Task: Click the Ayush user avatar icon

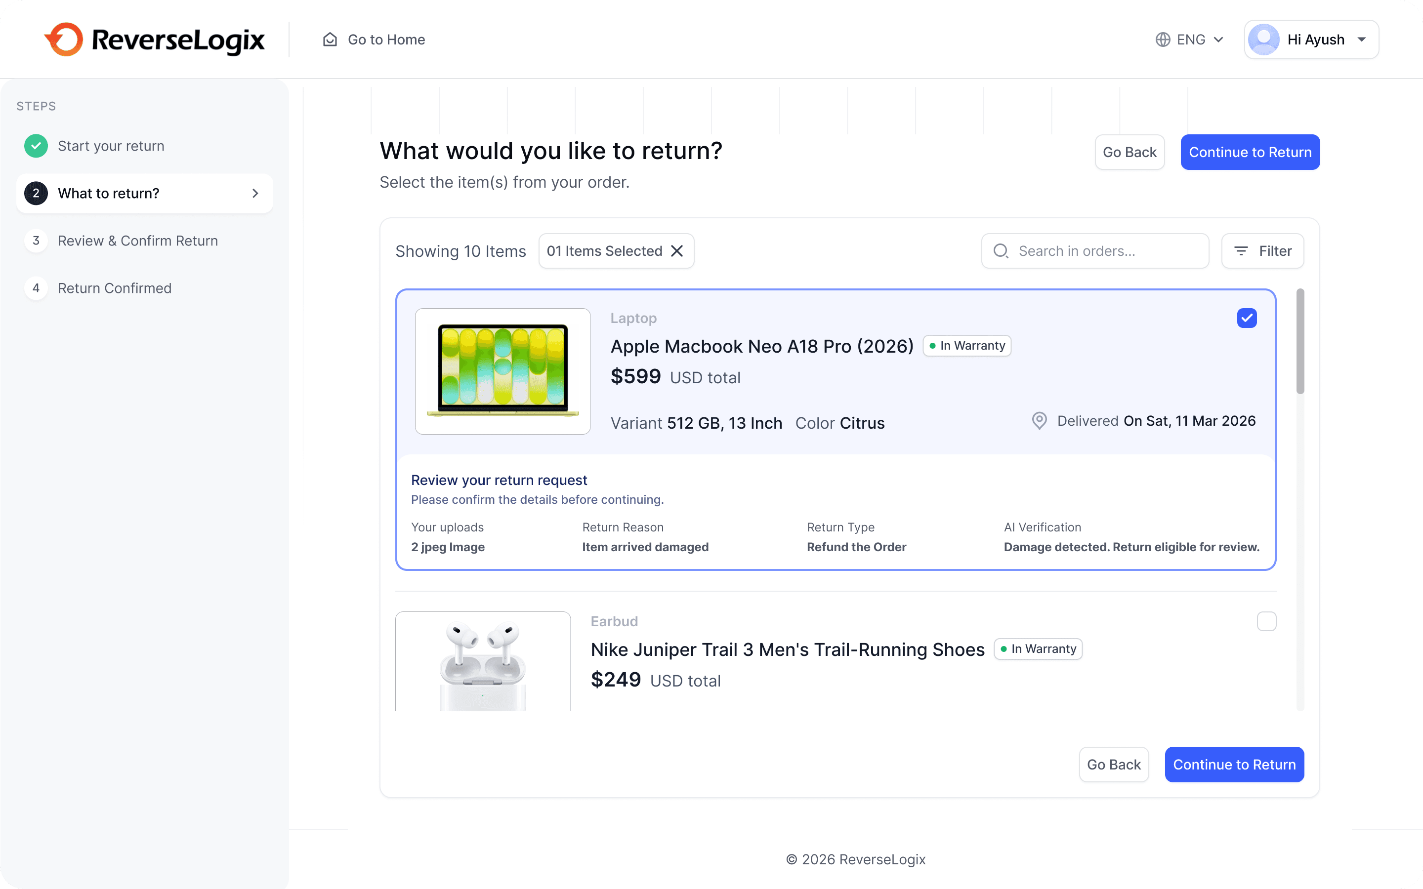Action: 1263,40
